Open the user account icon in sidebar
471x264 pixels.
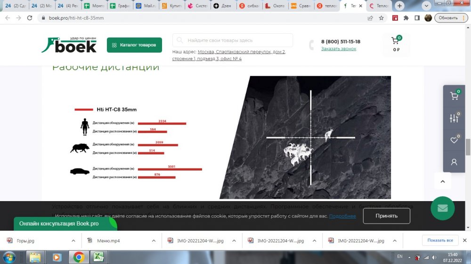pos(454,162)
